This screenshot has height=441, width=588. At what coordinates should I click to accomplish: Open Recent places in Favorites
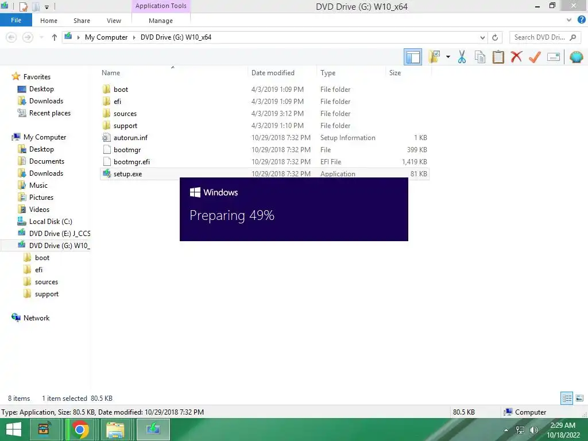(x=49, y=113)
